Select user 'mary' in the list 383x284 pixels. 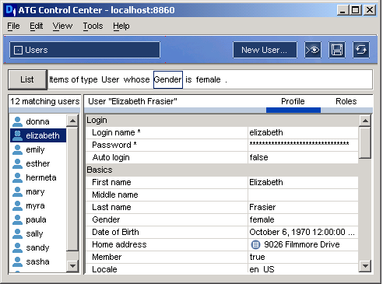click(x=35, y=191)
